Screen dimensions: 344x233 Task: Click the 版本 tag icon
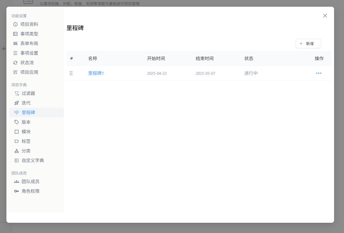coord(17,122)
